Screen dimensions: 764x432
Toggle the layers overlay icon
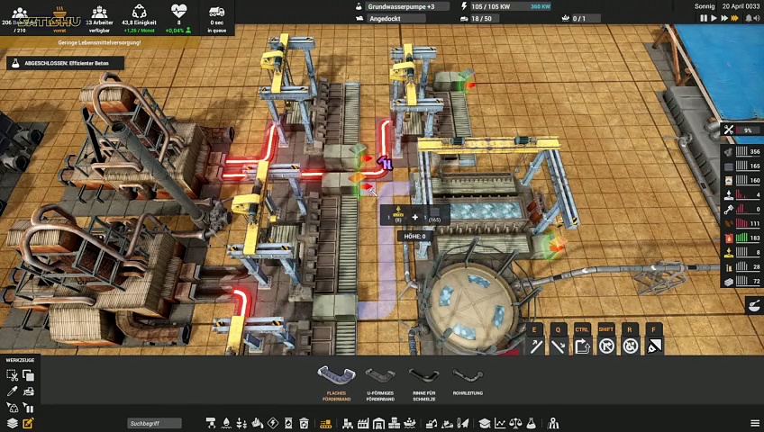(x=13, y=423)
